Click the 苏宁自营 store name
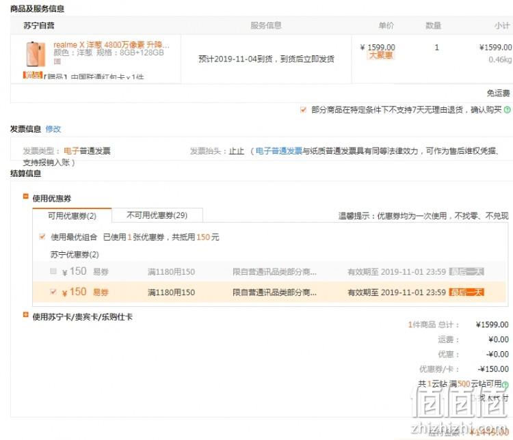 pos(39,25)
